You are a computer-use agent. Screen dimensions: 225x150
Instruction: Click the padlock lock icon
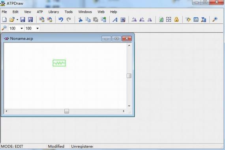coord(176,19)
